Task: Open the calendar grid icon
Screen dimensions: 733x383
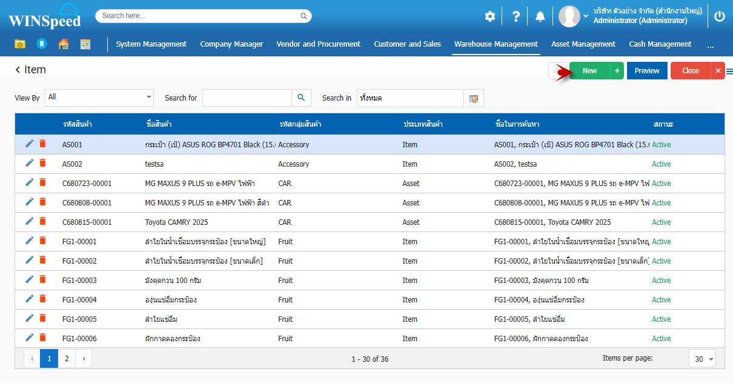Action: click(x=85, y=44)
